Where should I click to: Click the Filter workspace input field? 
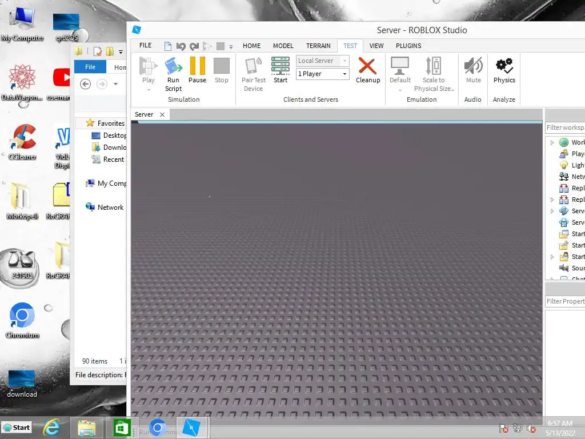coord(565,127)
